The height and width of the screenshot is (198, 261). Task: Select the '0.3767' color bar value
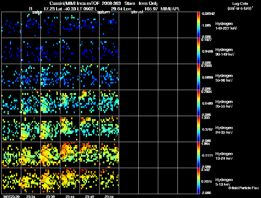pyautogui.click(x=207, y=129)
